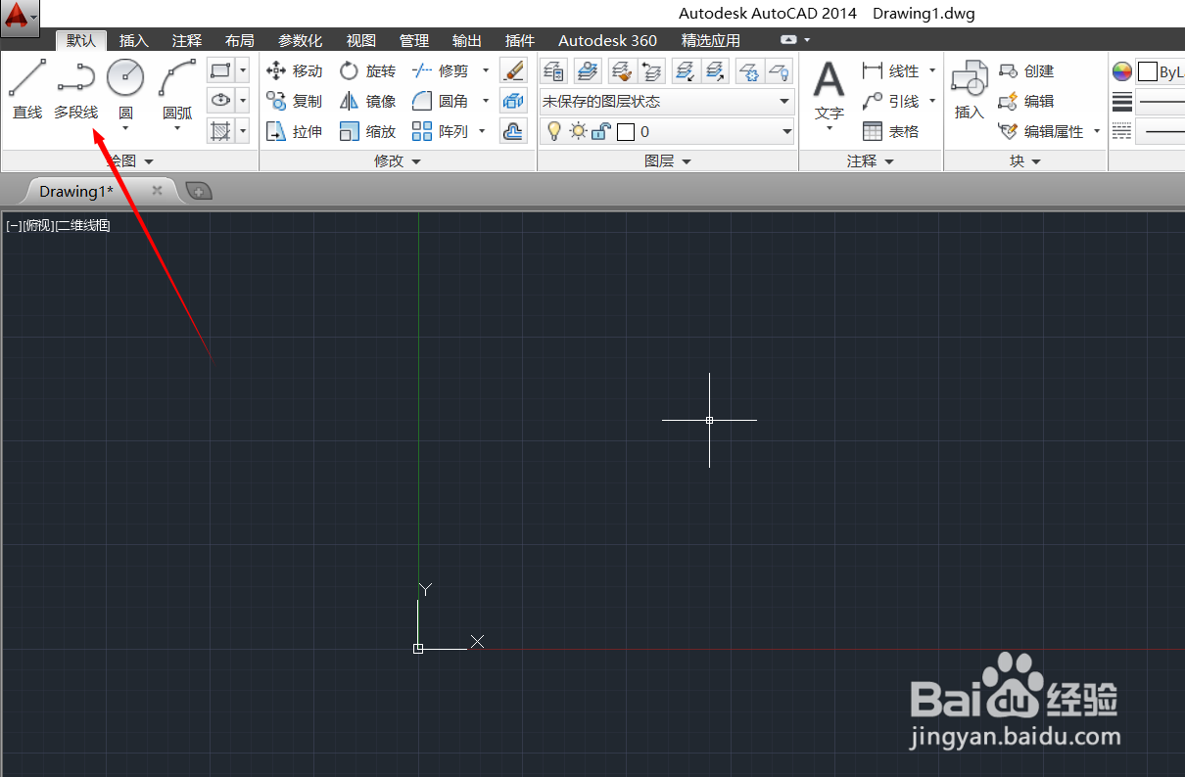Click the 创建 (Create block) button
The width and height of the screenshot is (1185, 777).
(x=1025, y=70)
